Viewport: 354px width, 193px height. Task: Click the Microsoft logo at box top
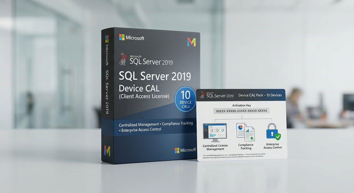tap(131, 38)
